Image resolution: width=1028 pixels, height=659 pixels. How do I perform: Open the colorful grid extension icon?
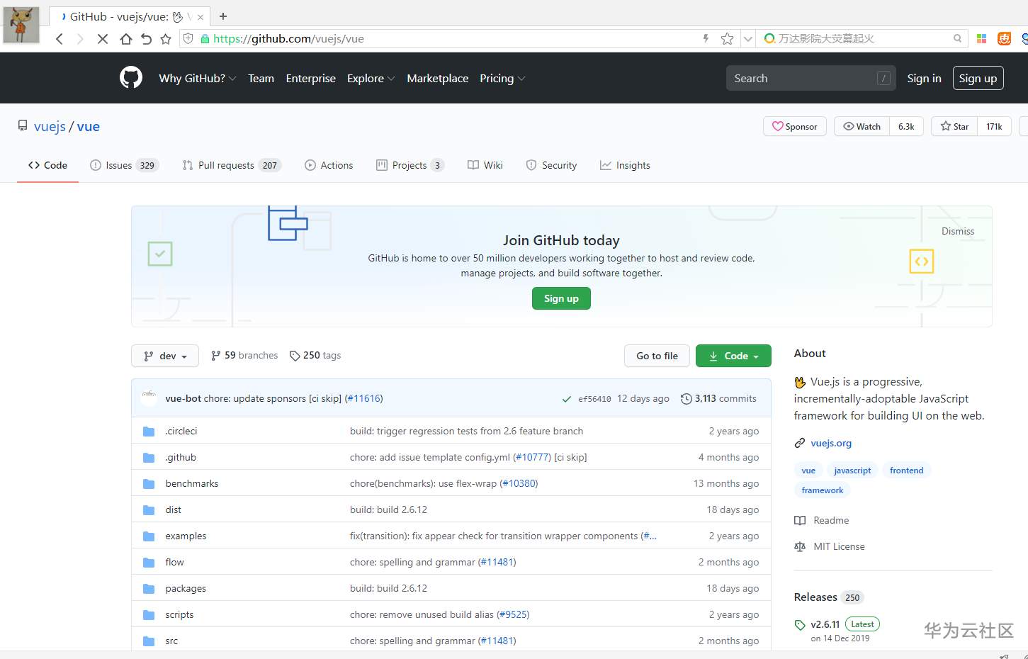pos(981,39)
